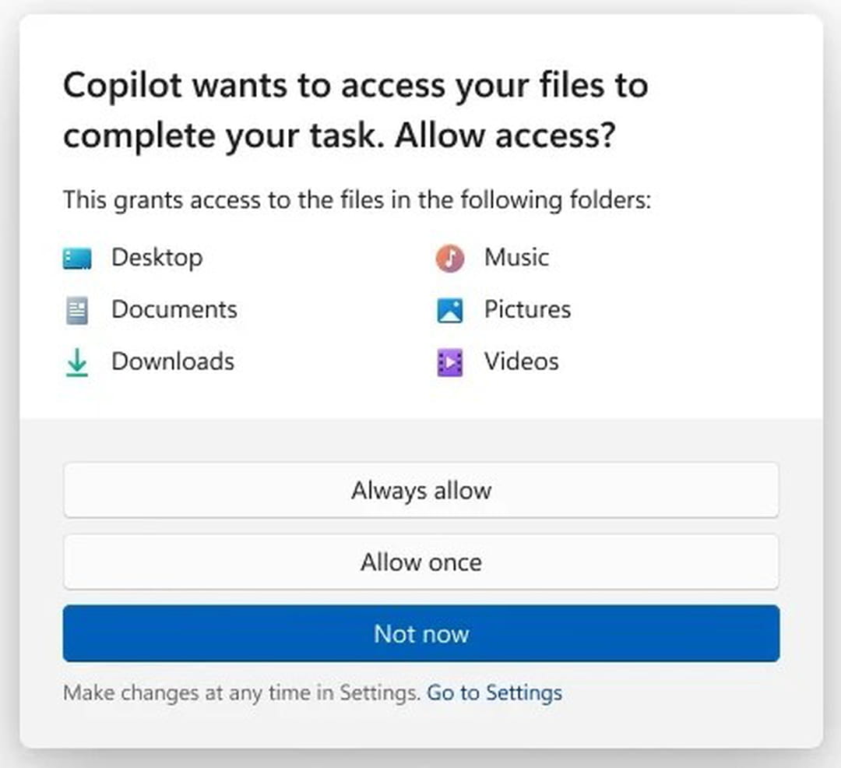Click the Documents page icon
841x768 pixels.
pos(77,311)
